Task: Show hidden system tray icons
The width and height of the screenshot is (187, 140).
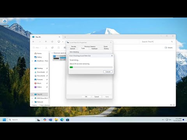Action: (x=163, y=120)
